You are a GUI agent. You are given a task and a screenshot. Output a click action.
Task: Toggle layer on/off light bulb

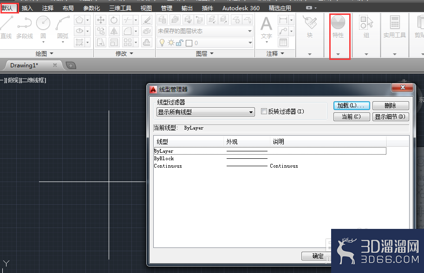coord(162,43)
